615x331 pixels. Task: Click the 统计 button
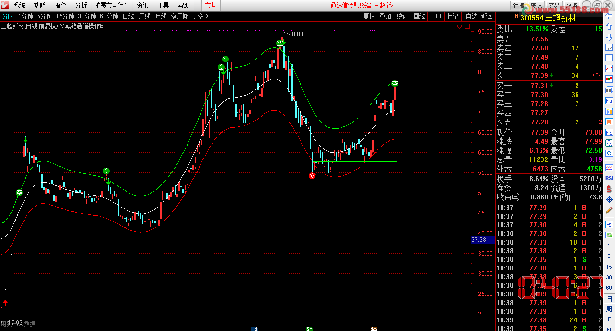point(402,16)
